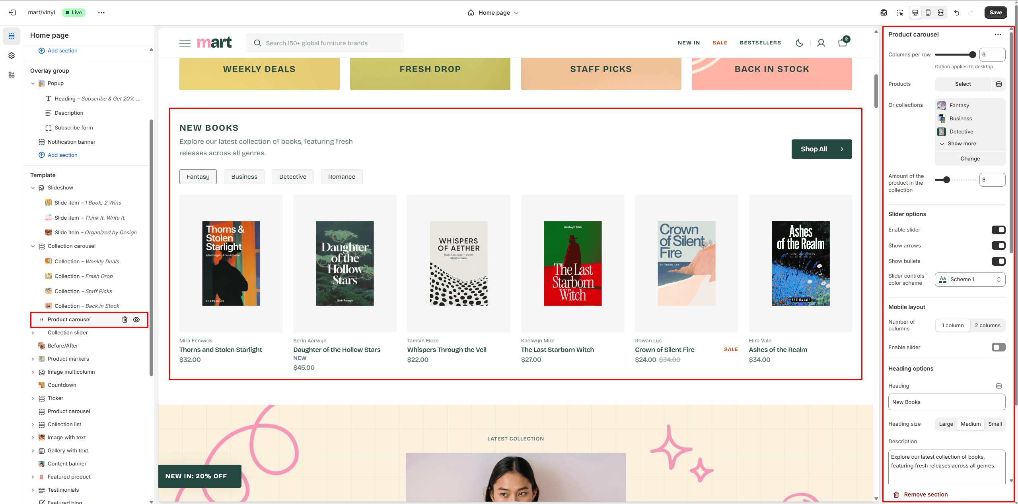Collapse the Slideshow section
This screenshot has height=504, width=1018.
[33, 188]
